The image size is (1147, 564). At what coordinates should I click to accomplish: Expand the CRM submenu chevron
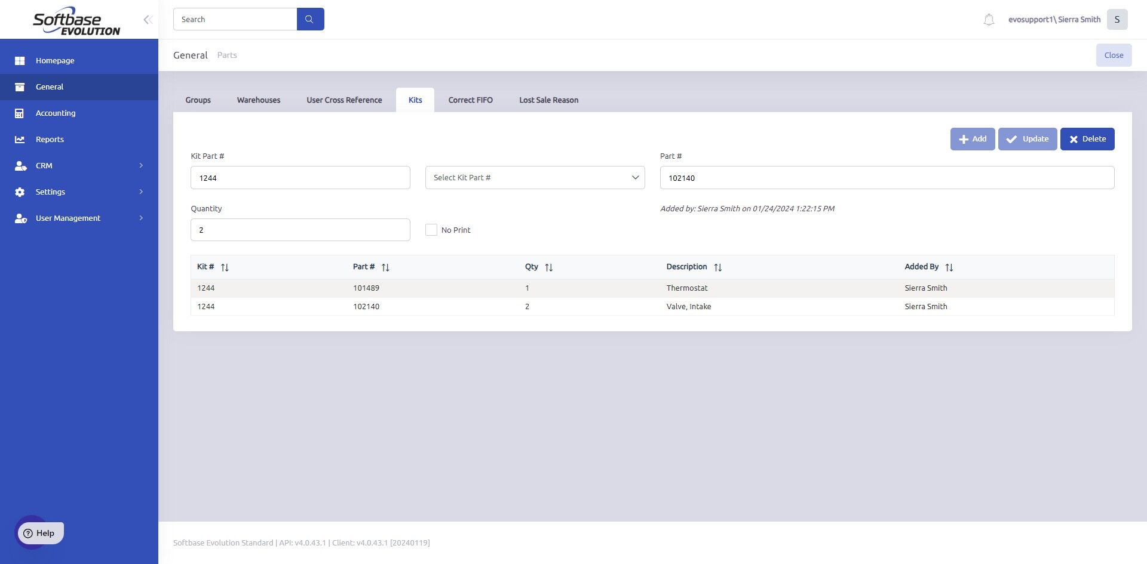(x=141, y=165)
